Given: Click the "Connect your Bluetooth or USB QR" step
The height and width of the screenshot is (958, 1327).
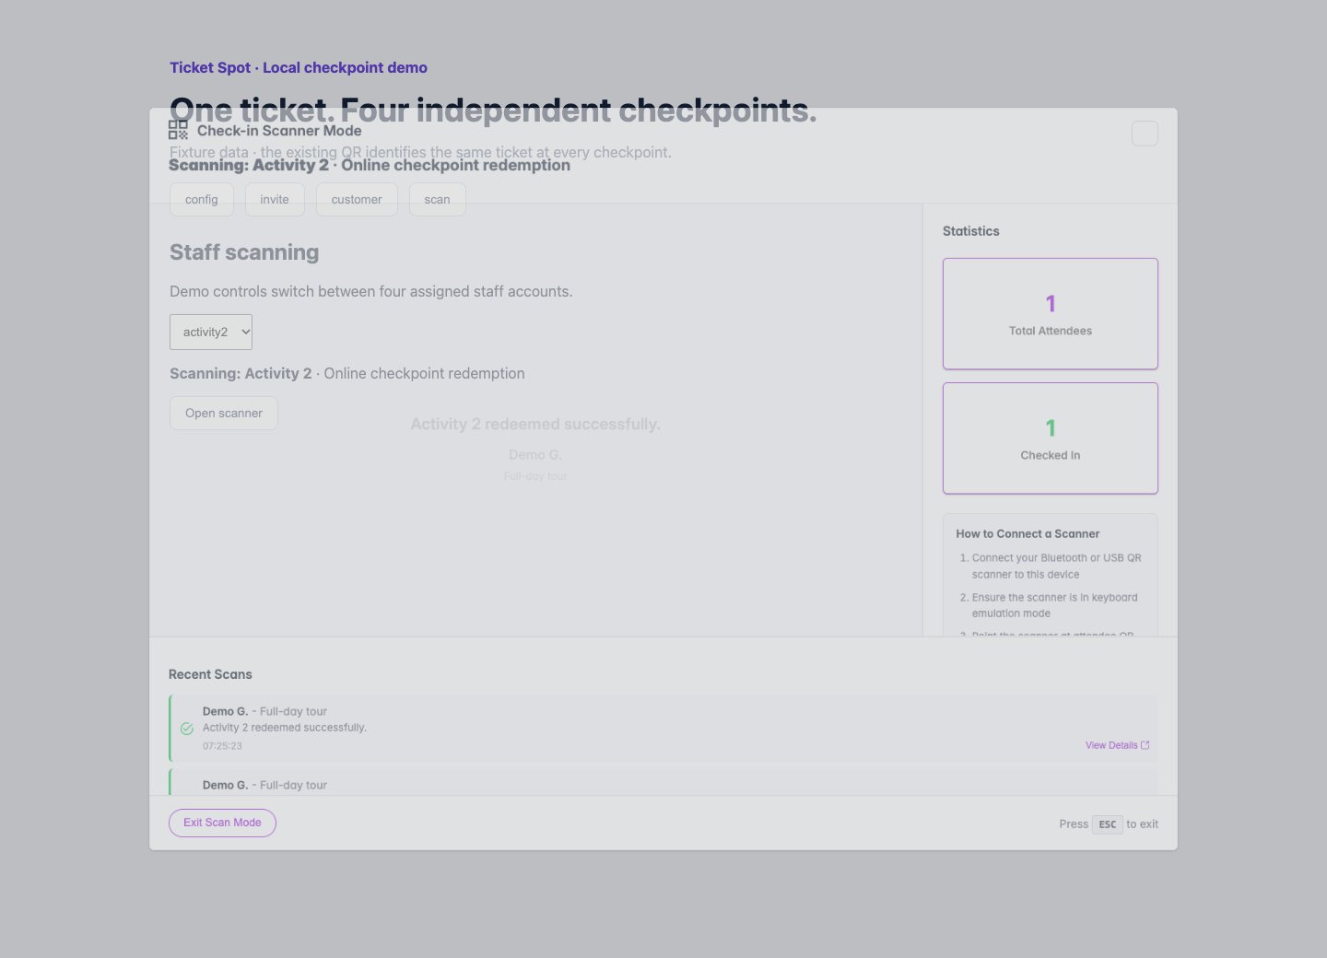Looking at the screenshot, I should click(1056, 566).
